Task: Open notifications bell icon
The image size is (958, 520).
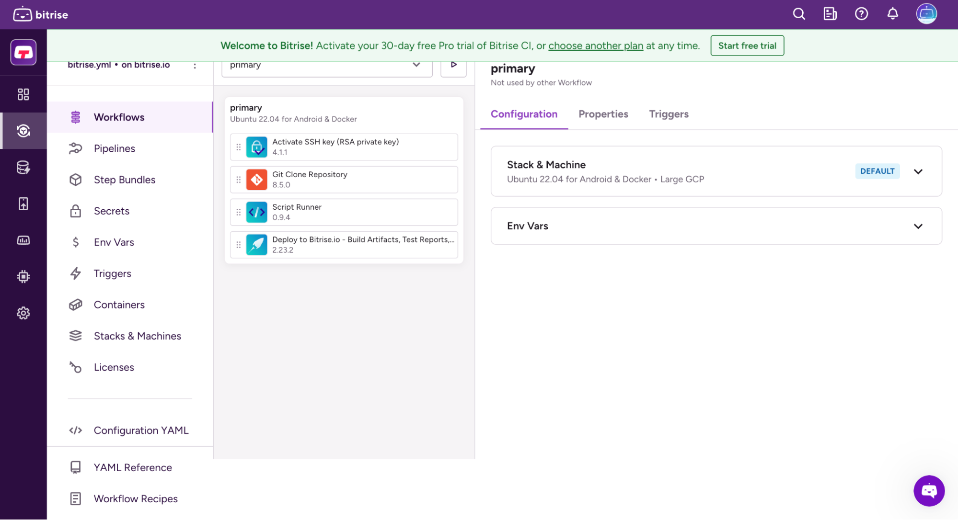Action: pyautogui.click(x=892, y=14)
